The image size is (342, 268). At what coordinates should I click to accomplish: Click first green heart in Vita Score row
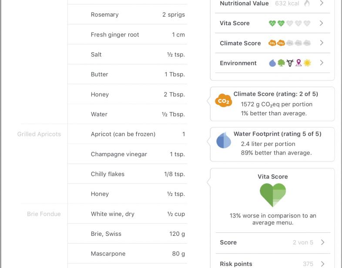tap(272, 23)
